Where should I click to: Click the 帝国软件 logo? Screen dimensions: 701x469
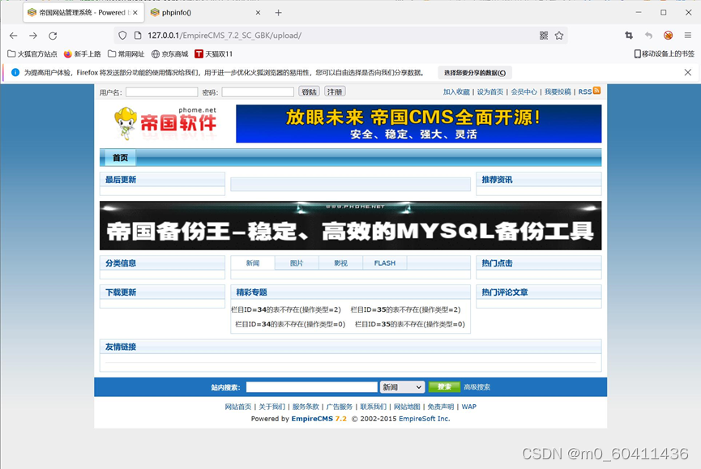166,122
